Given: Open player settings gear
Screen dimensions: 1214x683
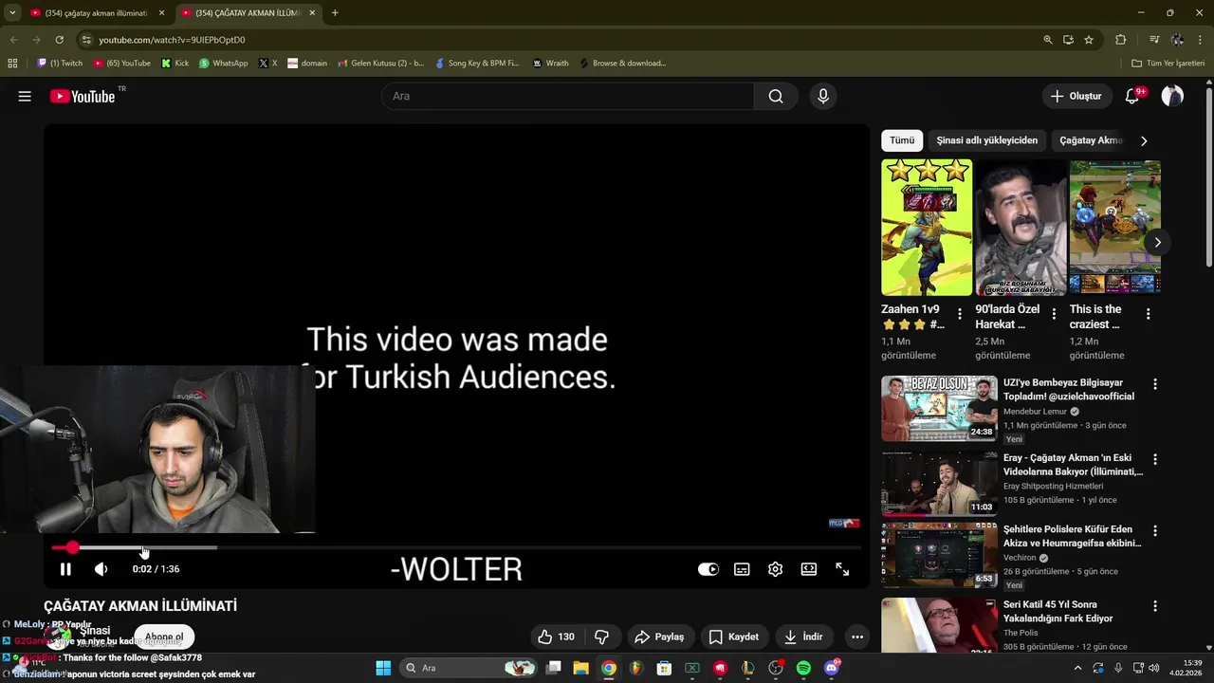Looking at the screenshot, I should tap(775, 569).
